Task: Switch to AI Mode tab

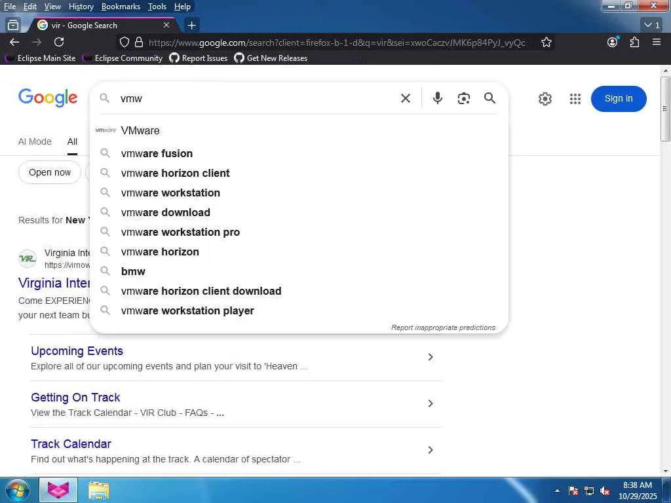Action: (35, 141)
